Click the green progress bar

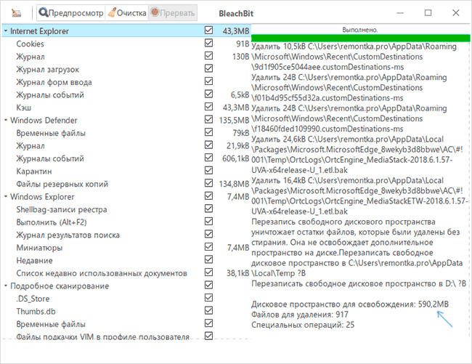[360, 38]
